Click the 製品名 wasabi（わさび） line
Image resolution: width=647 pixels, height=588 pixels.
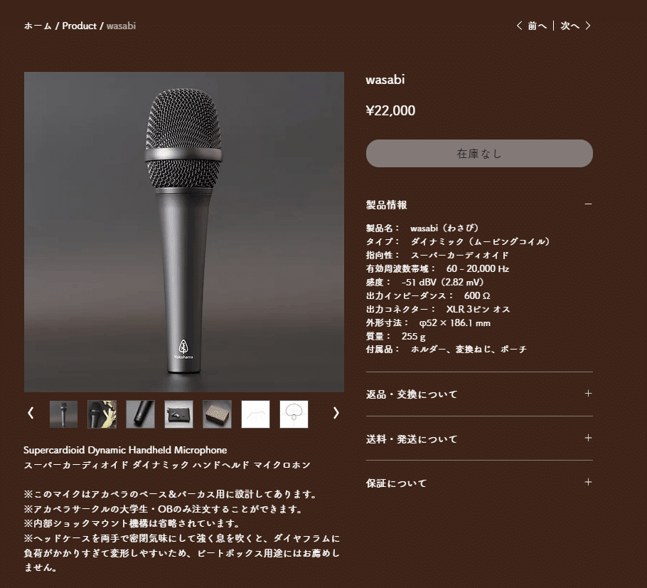[422, 228]
